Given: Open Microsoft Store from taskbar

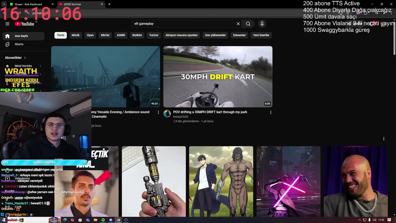Looking at the screenshot, I should [80, 220].
